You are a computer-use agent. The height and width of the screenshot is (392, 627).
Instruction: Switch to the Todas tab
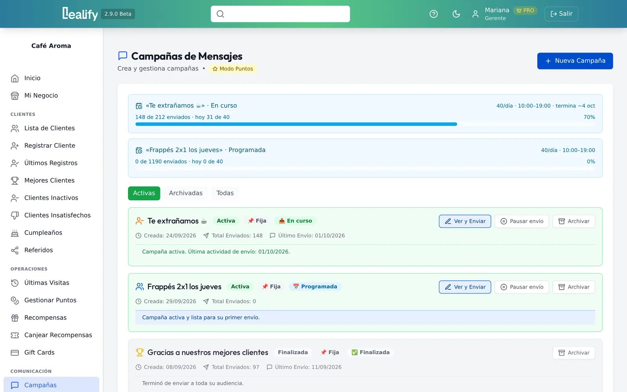click(225, 193)
